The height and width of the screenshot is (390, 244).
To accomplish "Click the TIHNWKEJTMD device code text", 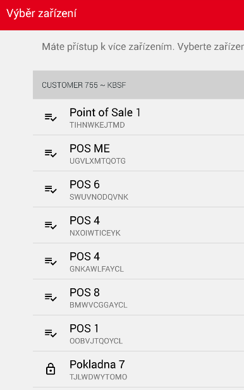I will (97, 125).
